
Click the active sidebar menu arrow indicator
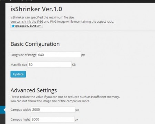coord(4,110)
